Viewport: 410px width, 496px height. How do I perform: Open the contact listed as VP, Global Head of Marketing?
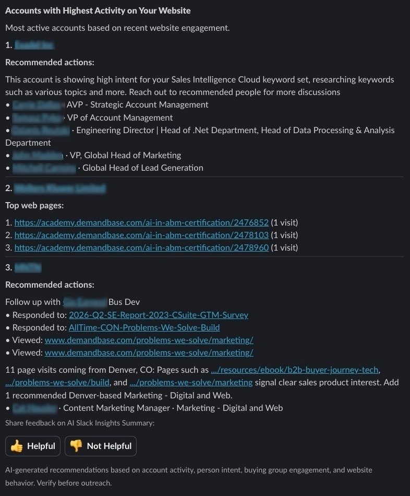[x=38, y=155]
